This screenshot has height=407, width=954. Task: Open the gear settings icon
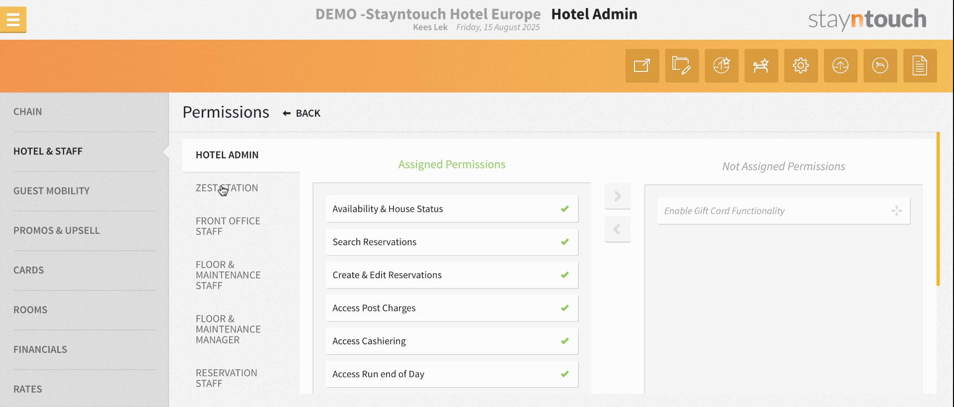coord(801,66)
